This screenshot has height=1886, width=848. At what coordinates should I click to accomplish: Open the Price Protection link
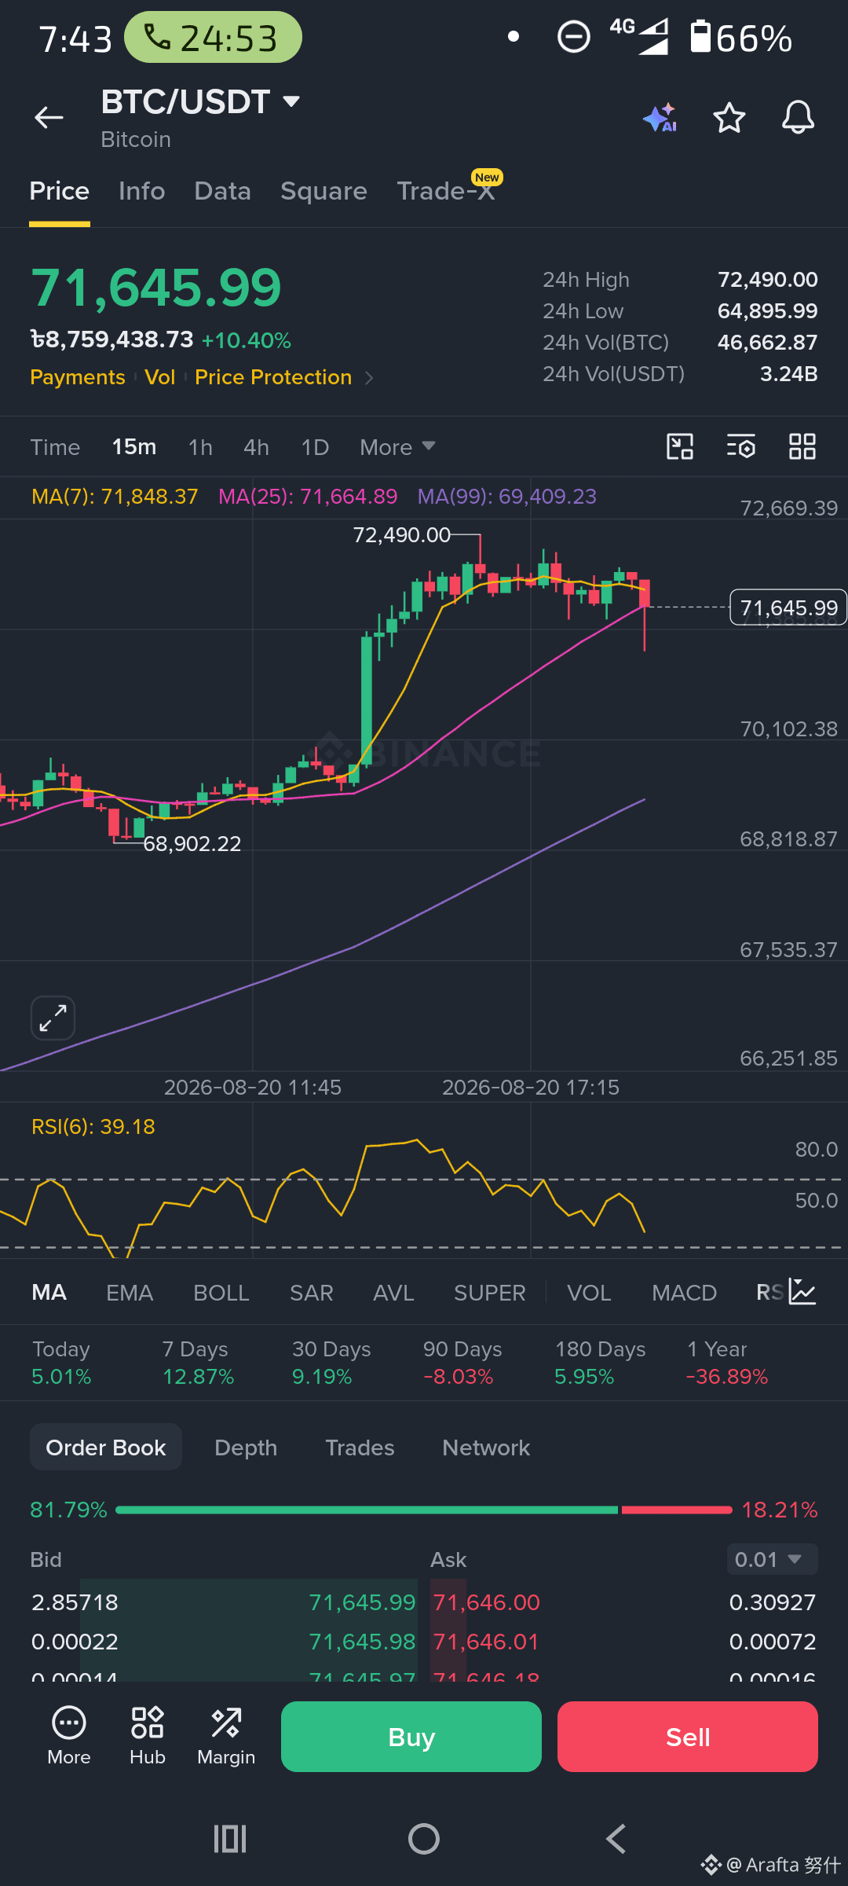tap(273, 378)
